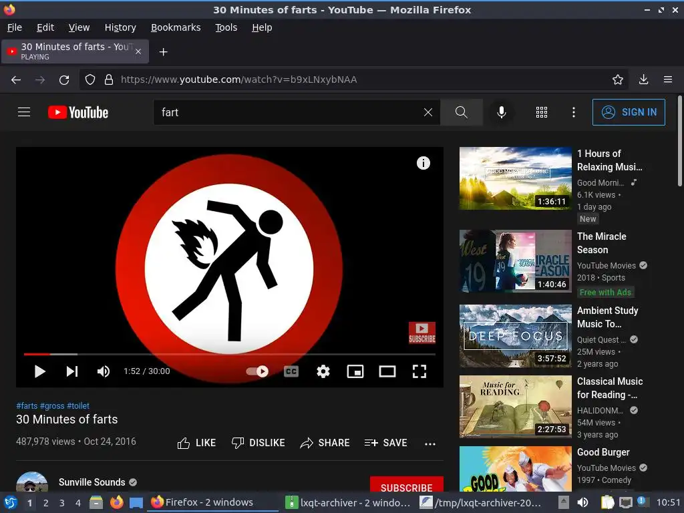Close the 30 Minutes of farts tab

point(138,51)
